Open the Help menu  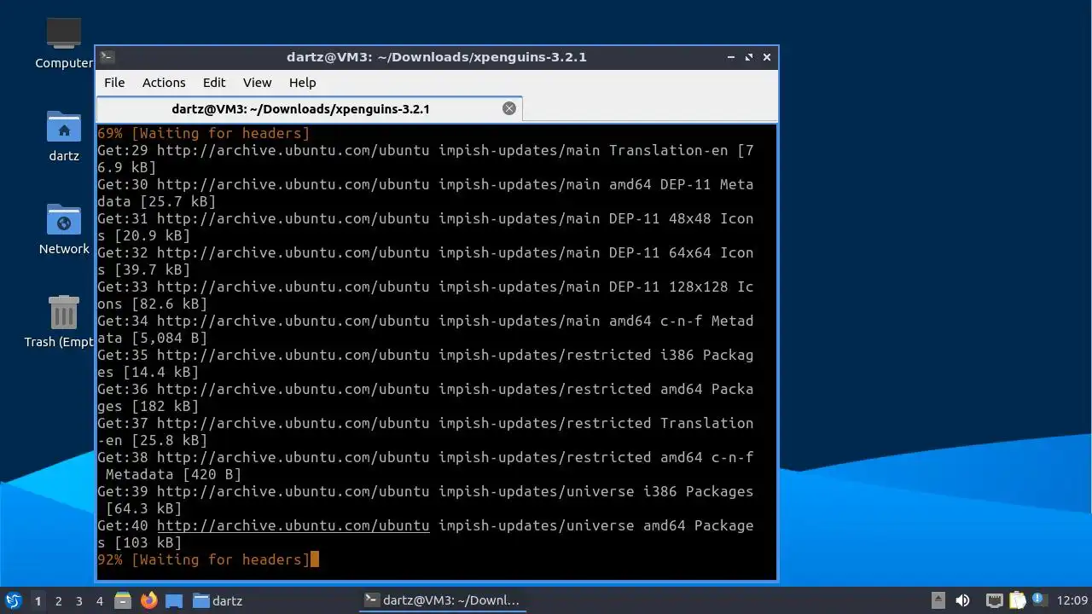tap(303, 83)
